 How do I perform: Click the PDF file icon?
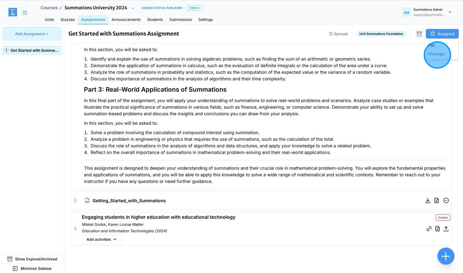87,201
